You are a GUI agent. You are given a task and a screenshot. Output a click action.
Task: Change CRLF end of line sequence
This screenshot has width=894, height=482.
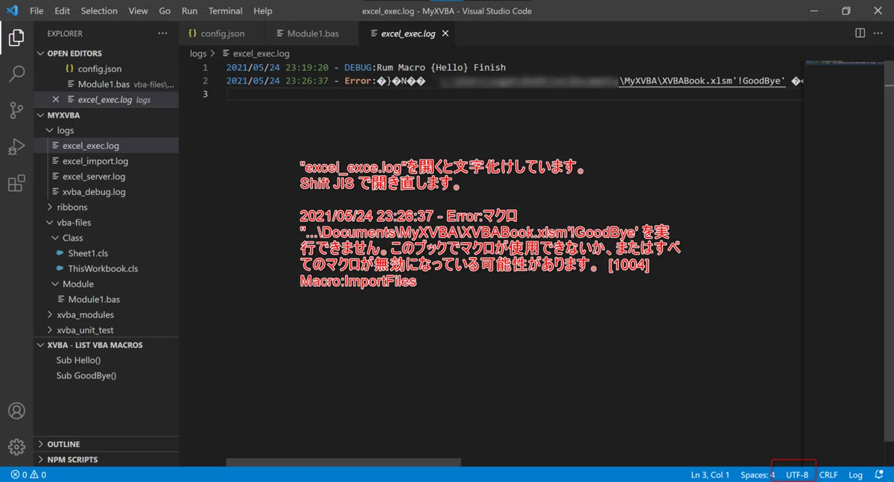pos(828,475)
